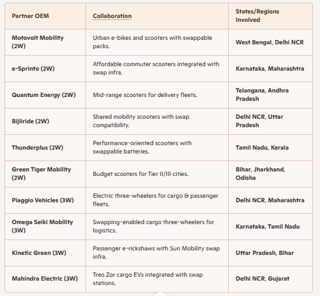
Task: Click the Treo Zor cargo EVs description
Action: point(148,279)
